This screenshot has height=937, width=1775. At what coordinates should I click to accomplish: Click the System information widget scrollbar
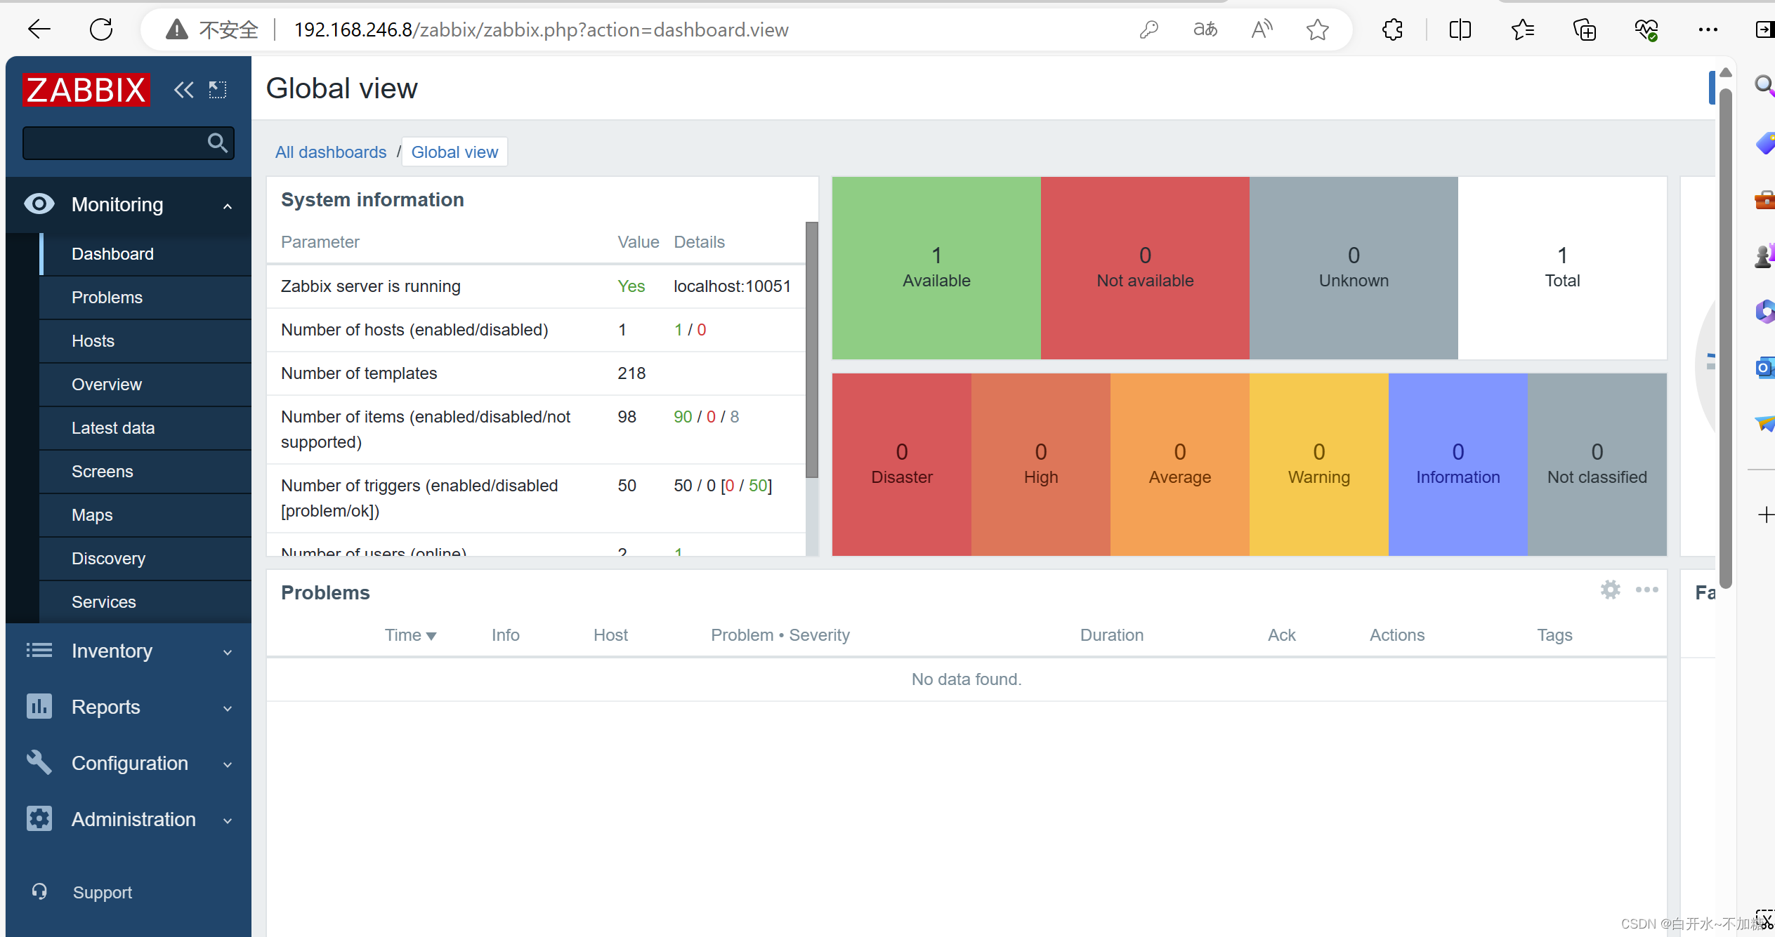[x=811, y=350]
